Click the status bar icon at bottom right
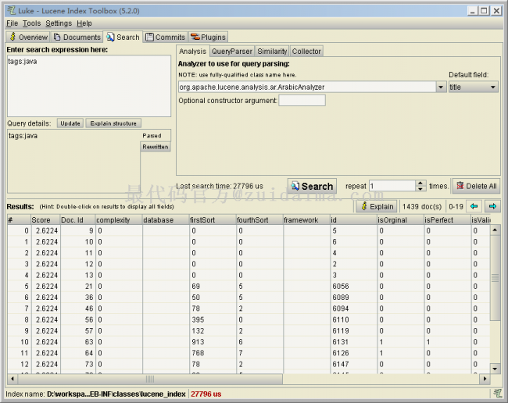The height and width of the screenshot is (403, 508). pyautogui.click(x=497, y=394)
